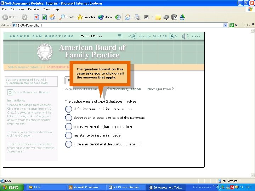Open the Edit menu
Image resolution: width=255 pixels, height=191 pixels.
[12, 9]
